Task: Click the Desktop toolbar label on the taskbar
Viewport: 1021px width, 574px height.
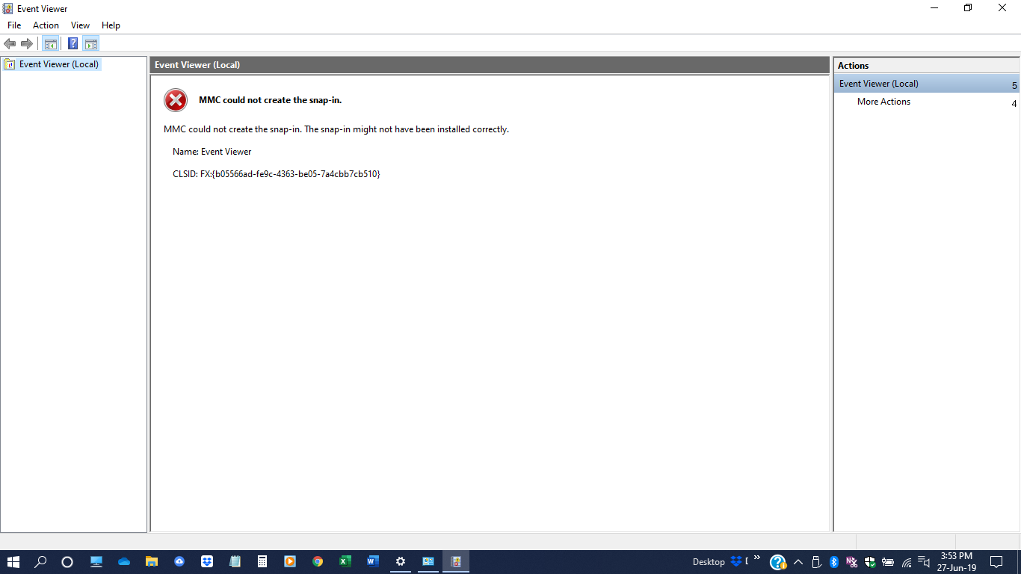Action: 709,562
